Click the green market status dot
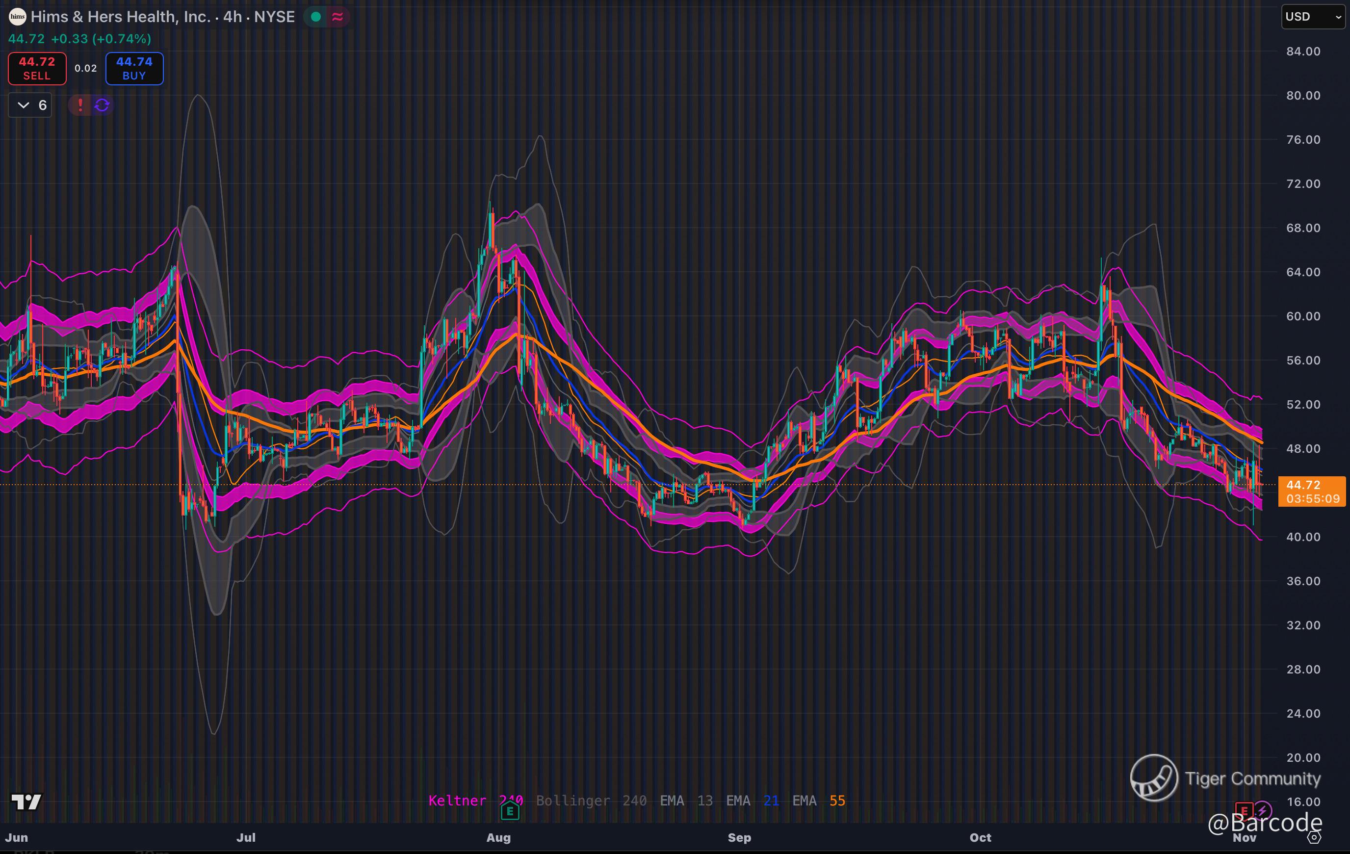The image size is (1350, 854). pyautogui.click(x=315, y=17)
